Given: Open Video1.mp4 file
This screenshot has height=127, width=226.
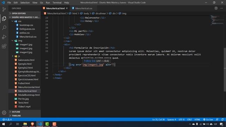Looking at the screenshot, I should point(25,107).
